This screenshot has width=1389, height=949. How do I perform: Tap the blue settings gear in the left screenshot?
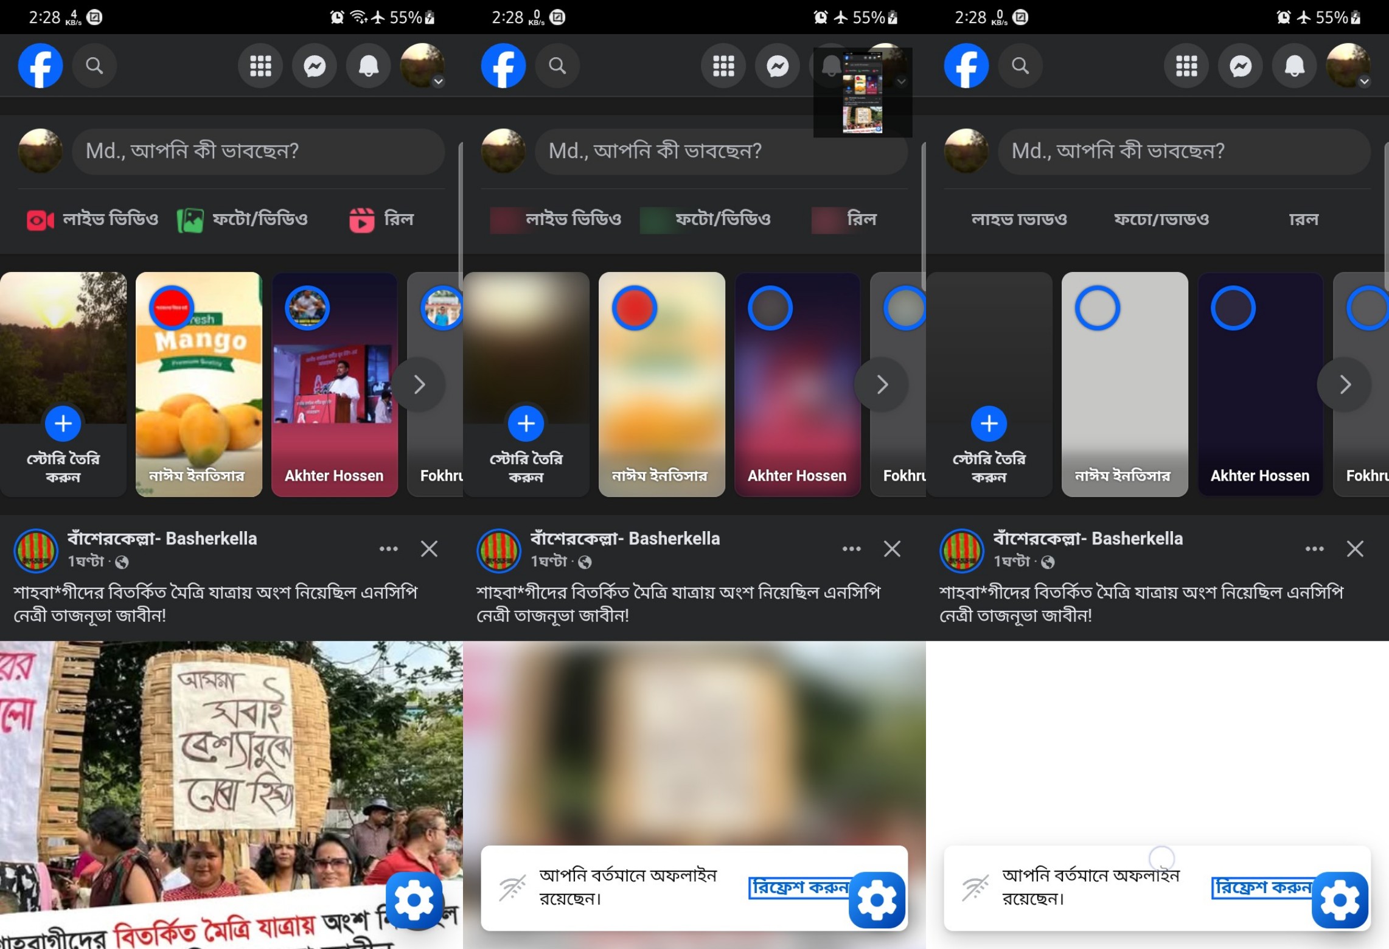pyautogui.click(x=414, y=900)
